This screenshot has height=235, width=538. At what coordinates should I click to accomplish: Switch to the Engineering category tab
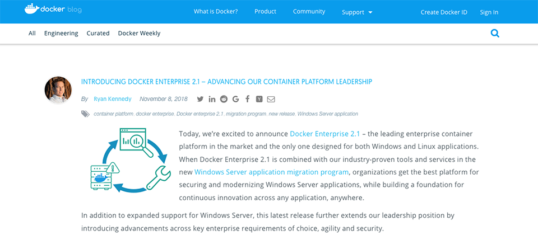(61, 33)
